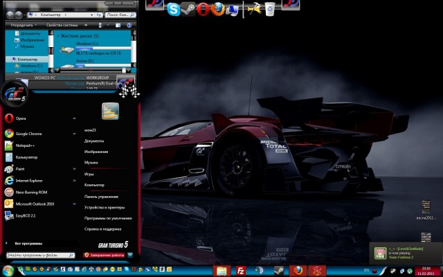Expand Internet Explorer jump list arrow

tap(74, 181)
